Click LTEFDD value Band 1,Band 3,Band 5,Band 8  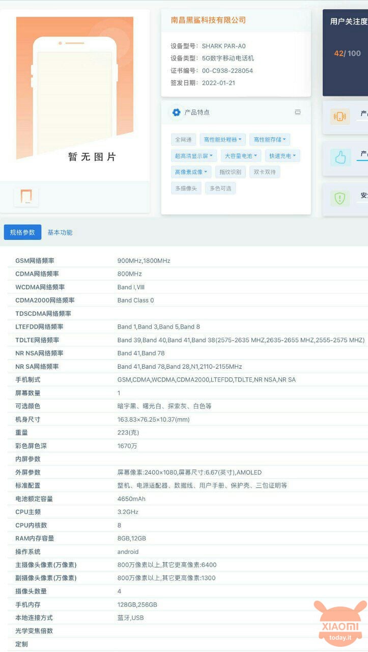158,327
